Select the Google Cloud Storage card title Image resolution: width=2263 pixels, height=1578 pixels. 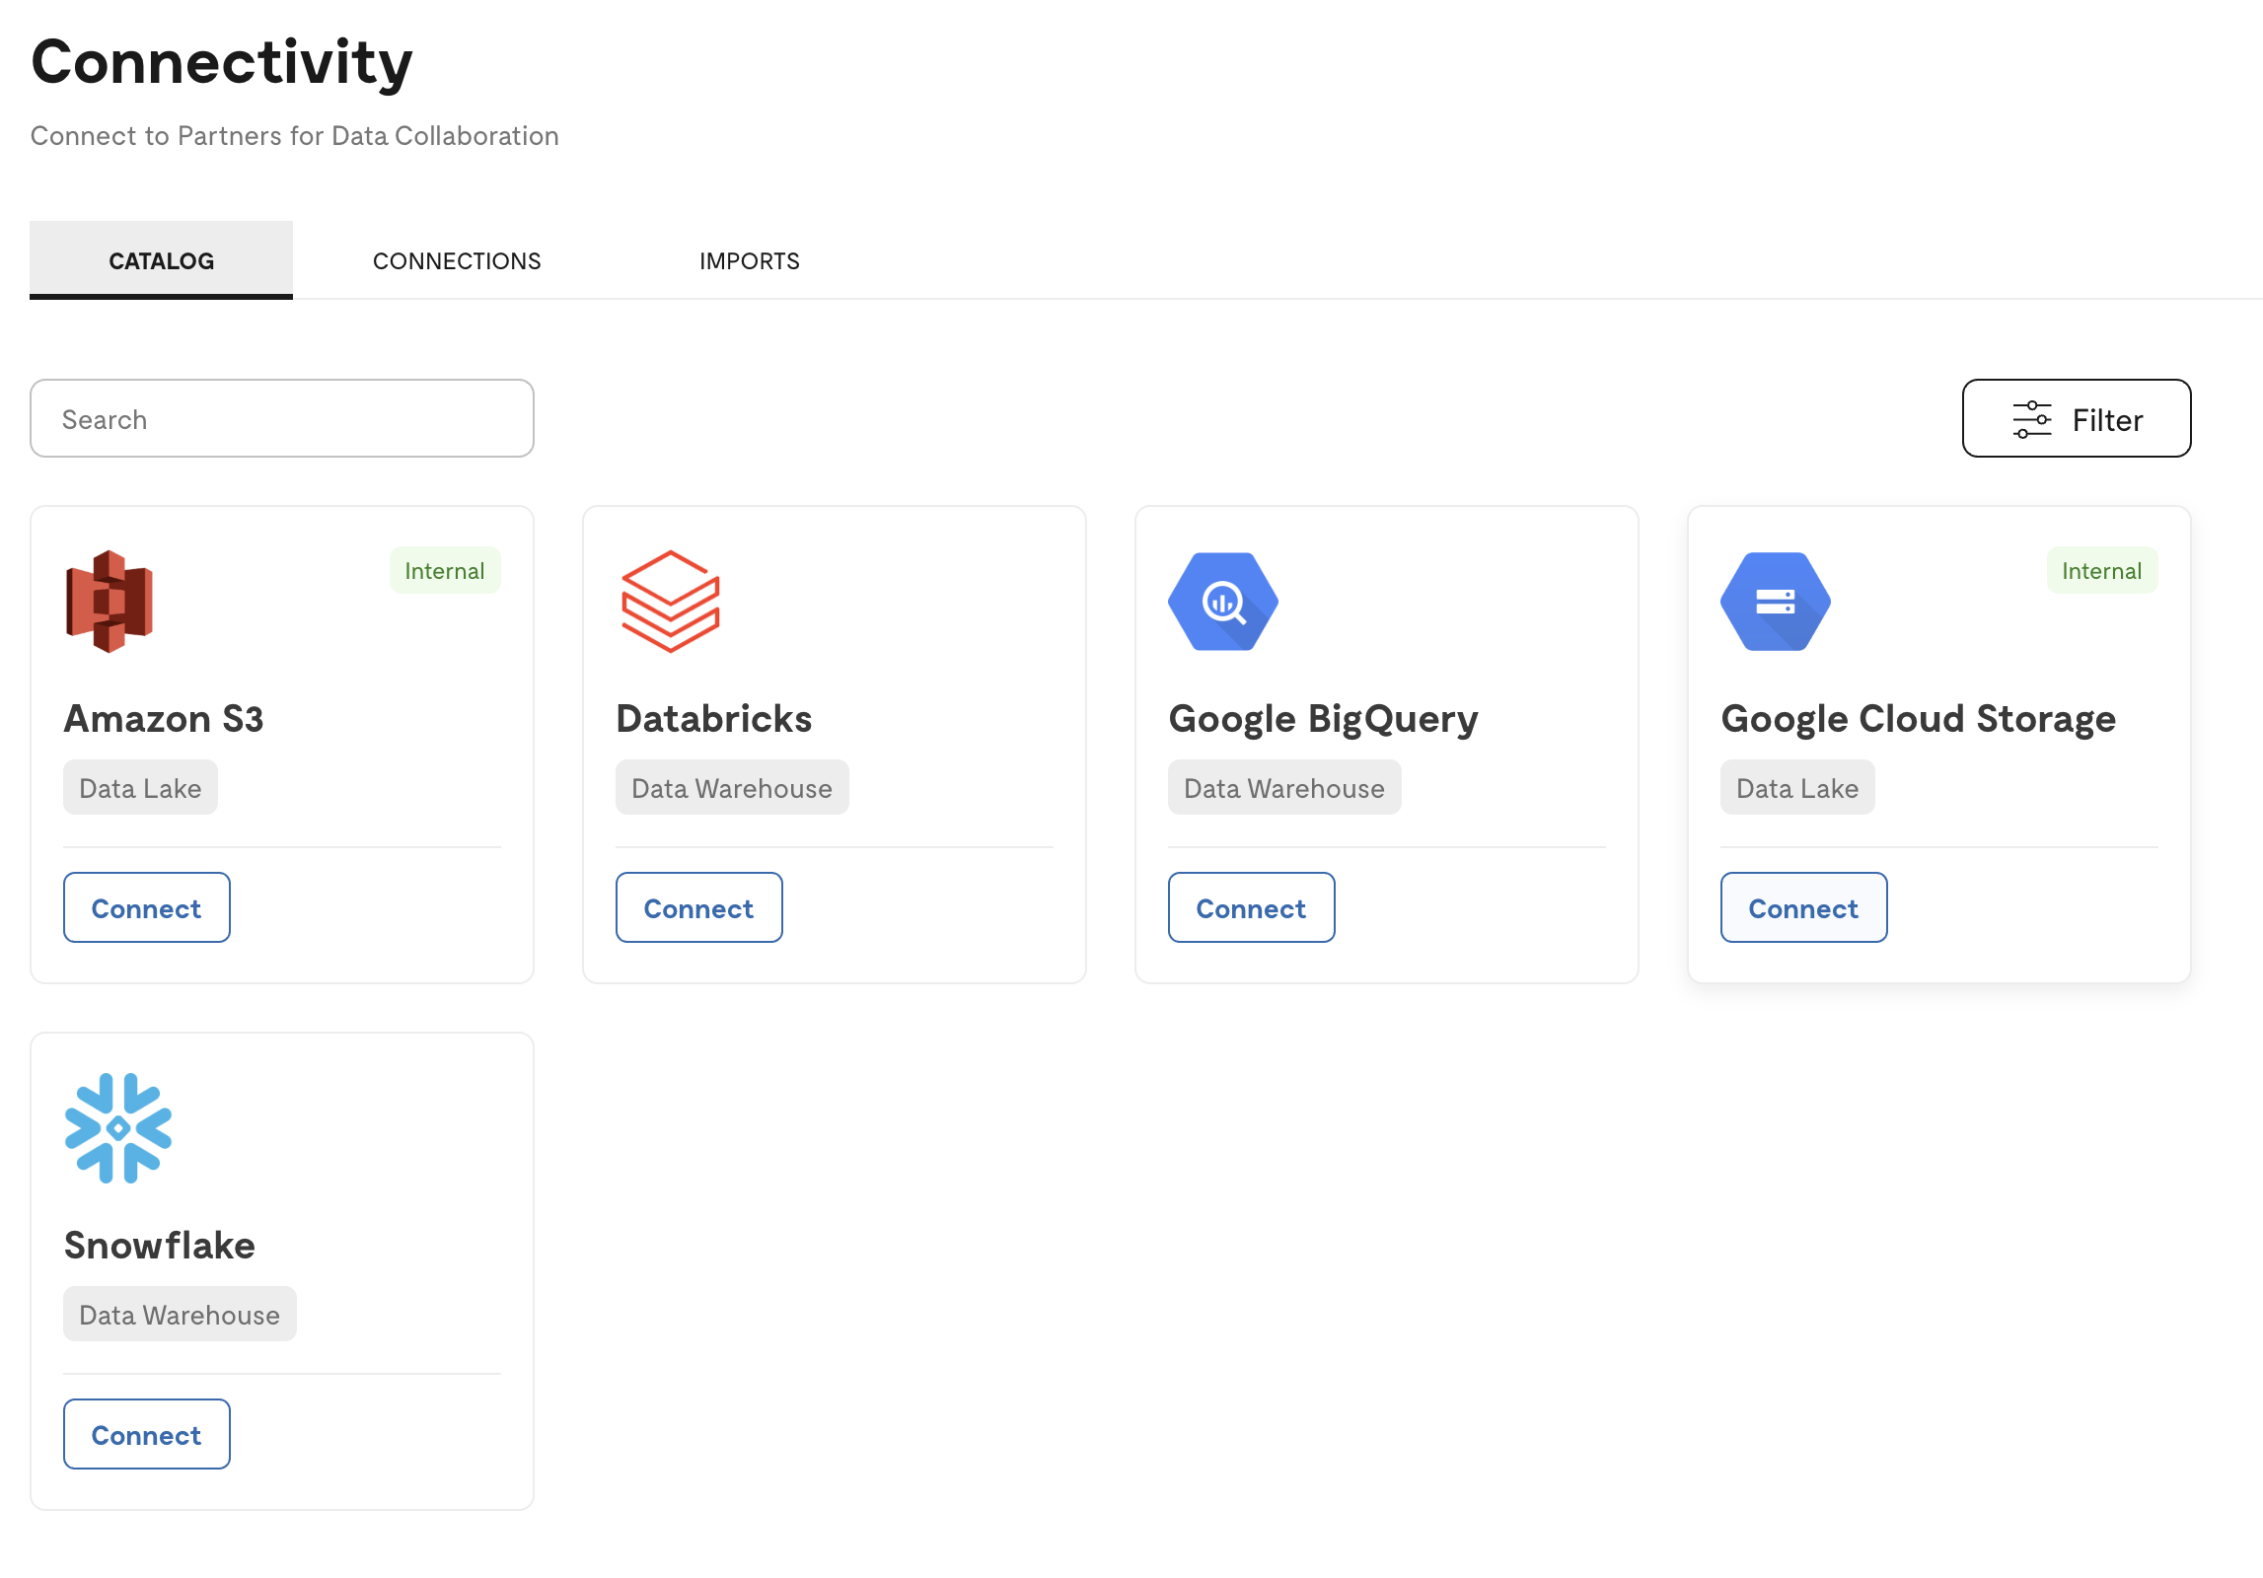(1919, 719)
